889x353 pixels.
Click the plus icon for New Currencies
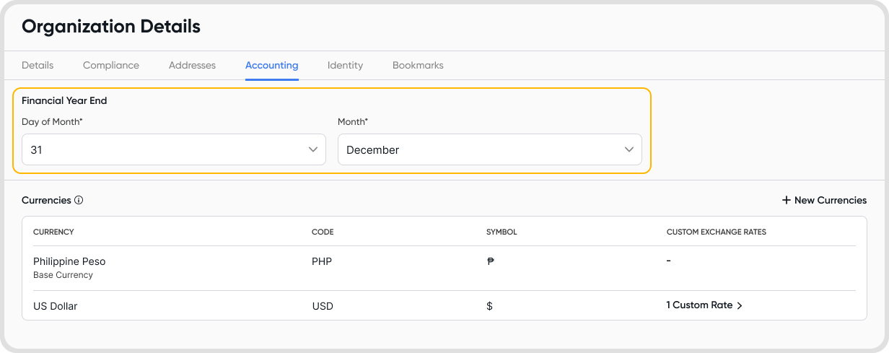pos(787,200)
